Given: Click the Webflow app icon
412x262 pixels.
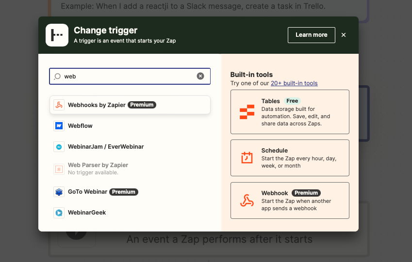Looking at the screenshot, I should (x=59, y=126).
